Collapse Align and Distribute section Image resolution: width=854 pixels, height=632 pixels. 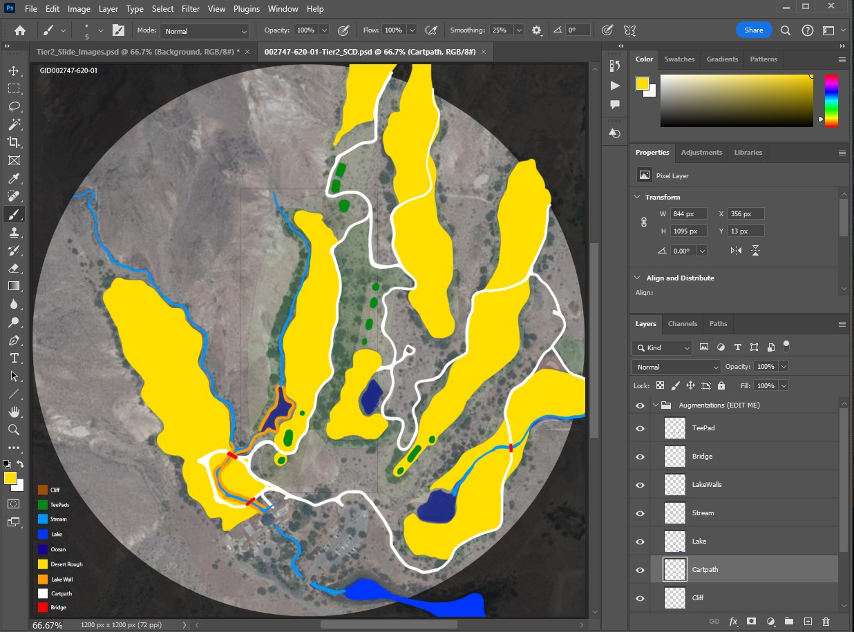coord(637,278)
